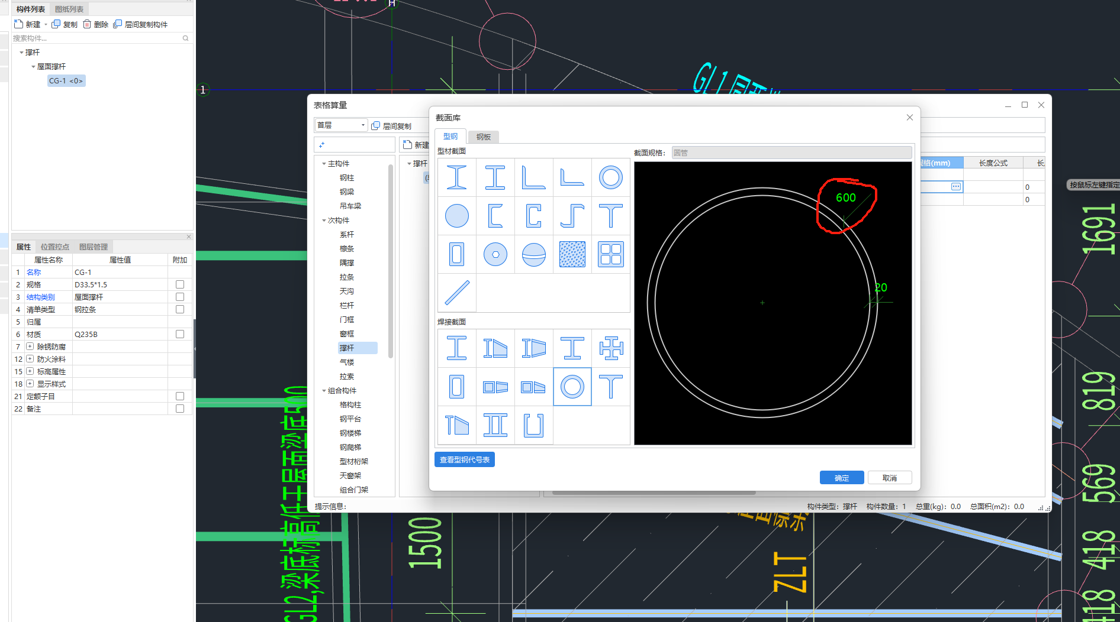Pick the welded T-section in the 焊接截面 group
The image size is (1120, 622).
(x=611, y=387)
